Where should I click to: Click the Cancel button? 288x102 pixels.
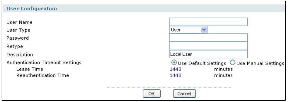point(184,94)
